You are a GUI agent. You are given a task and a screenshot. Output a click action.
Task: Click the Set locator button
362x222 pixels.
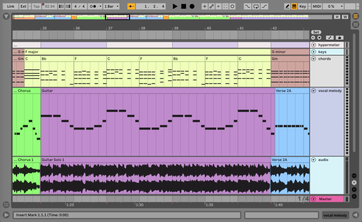pyautogui.click(x=316, y=32)
